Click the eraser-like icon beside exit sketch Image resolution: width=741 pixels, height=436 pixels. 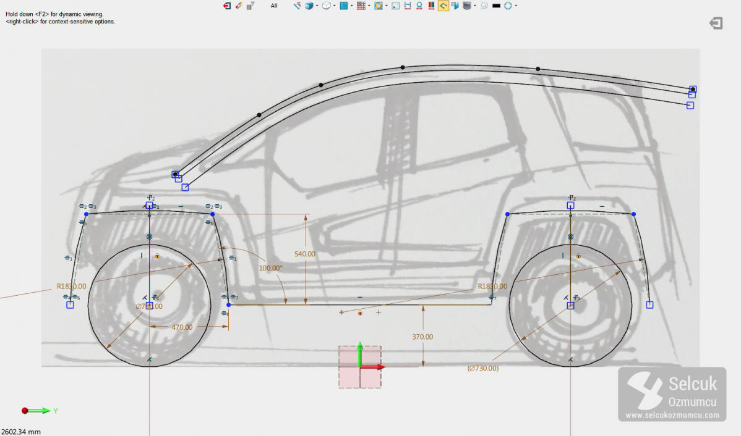pos(239,6)
